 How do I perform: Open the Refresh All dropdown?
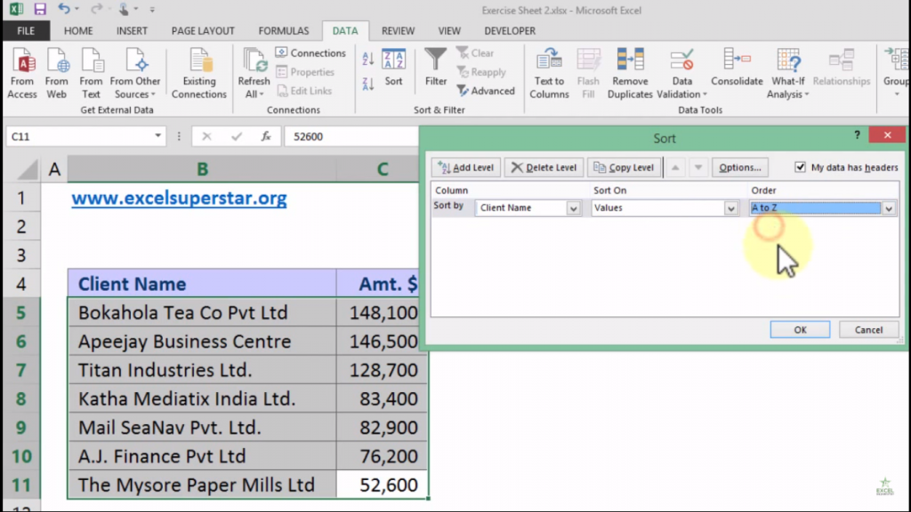pyautogui.click(x=254, y=94)
